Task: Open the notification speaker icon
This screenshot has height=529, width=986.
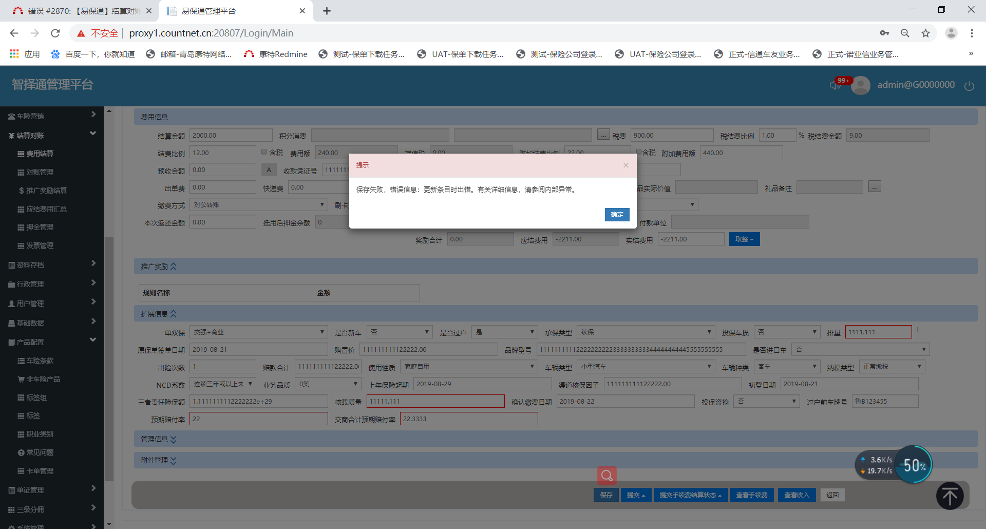Action: 835,85
